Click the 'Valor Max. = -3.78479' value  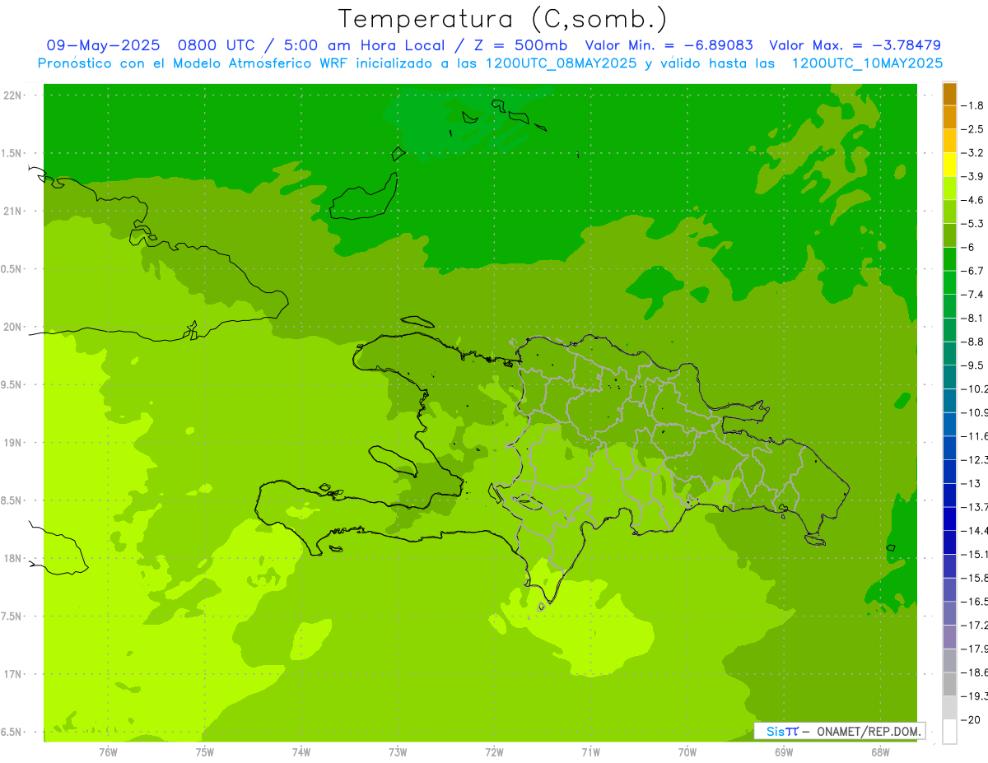coord(855,45)
